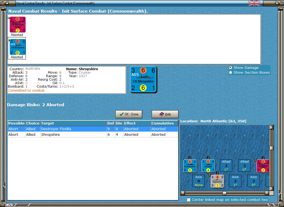This screenshot has width=284, height=207.
Task: Click the map horizontal scrollbar thumb
Action: tap(224, 193)
